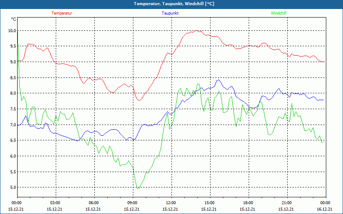This screenshot has width=343, height=214.
Task: Click the 8,5 y-axis value
Action: click(13, 77)
